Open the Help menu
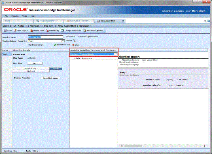Screen dimensions: 212x154 pos(32,16)
